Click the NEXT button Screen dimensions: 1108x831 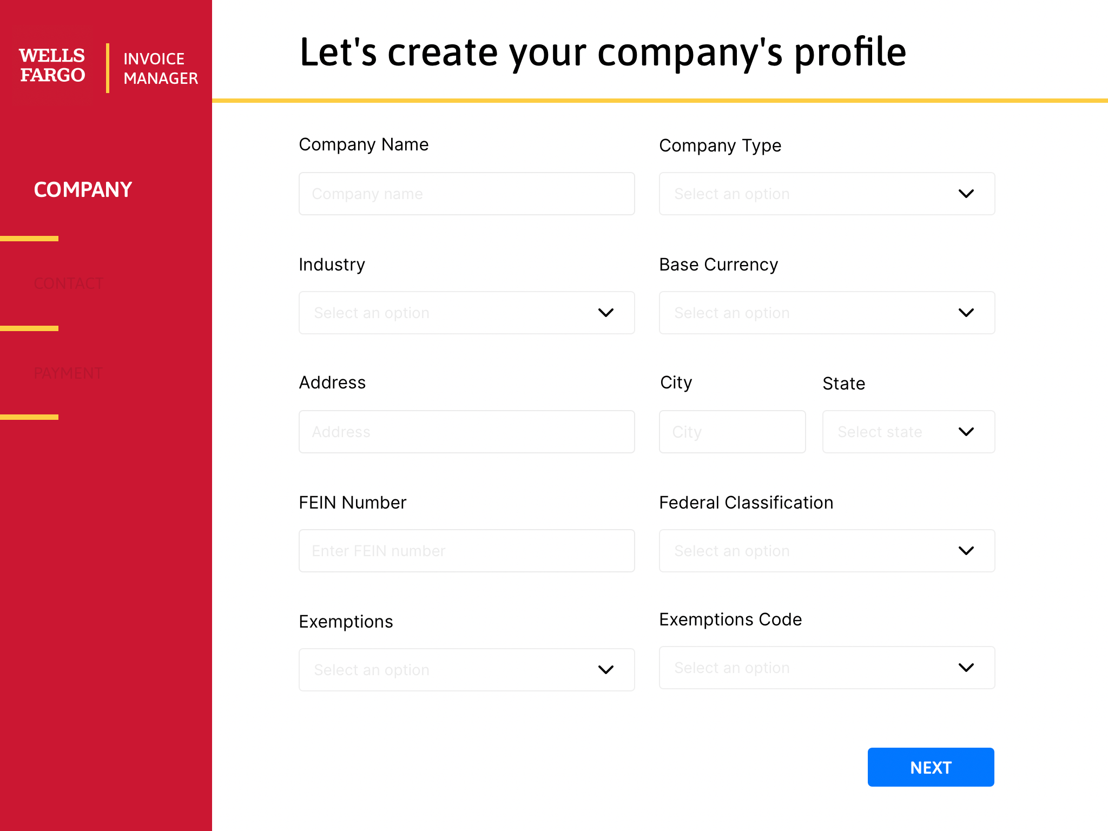pyautogui.click(x=931, y=767)
